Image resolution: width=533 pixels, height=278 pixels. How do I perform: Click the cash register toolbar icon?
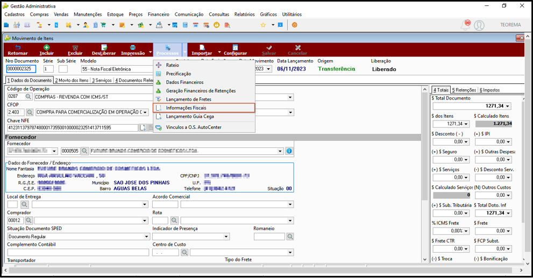click(x=159, y=25)
